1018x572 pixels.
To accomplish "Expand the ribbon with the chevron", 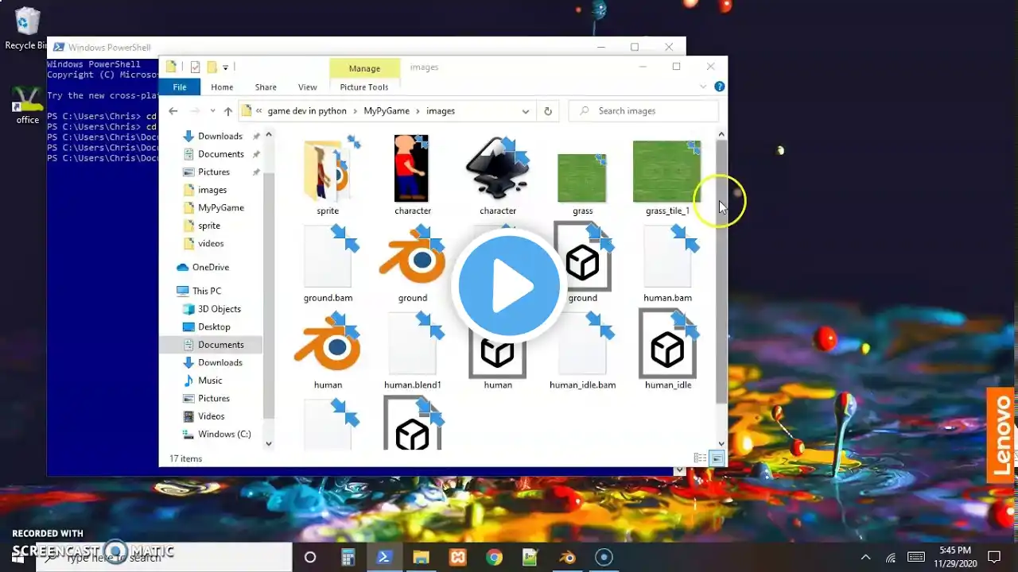I will (x=703, y=87).
